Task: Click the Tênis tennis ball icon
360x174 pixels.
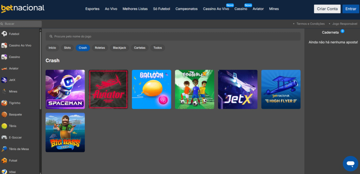Action: pyautogui.click(x=4, y=126)
